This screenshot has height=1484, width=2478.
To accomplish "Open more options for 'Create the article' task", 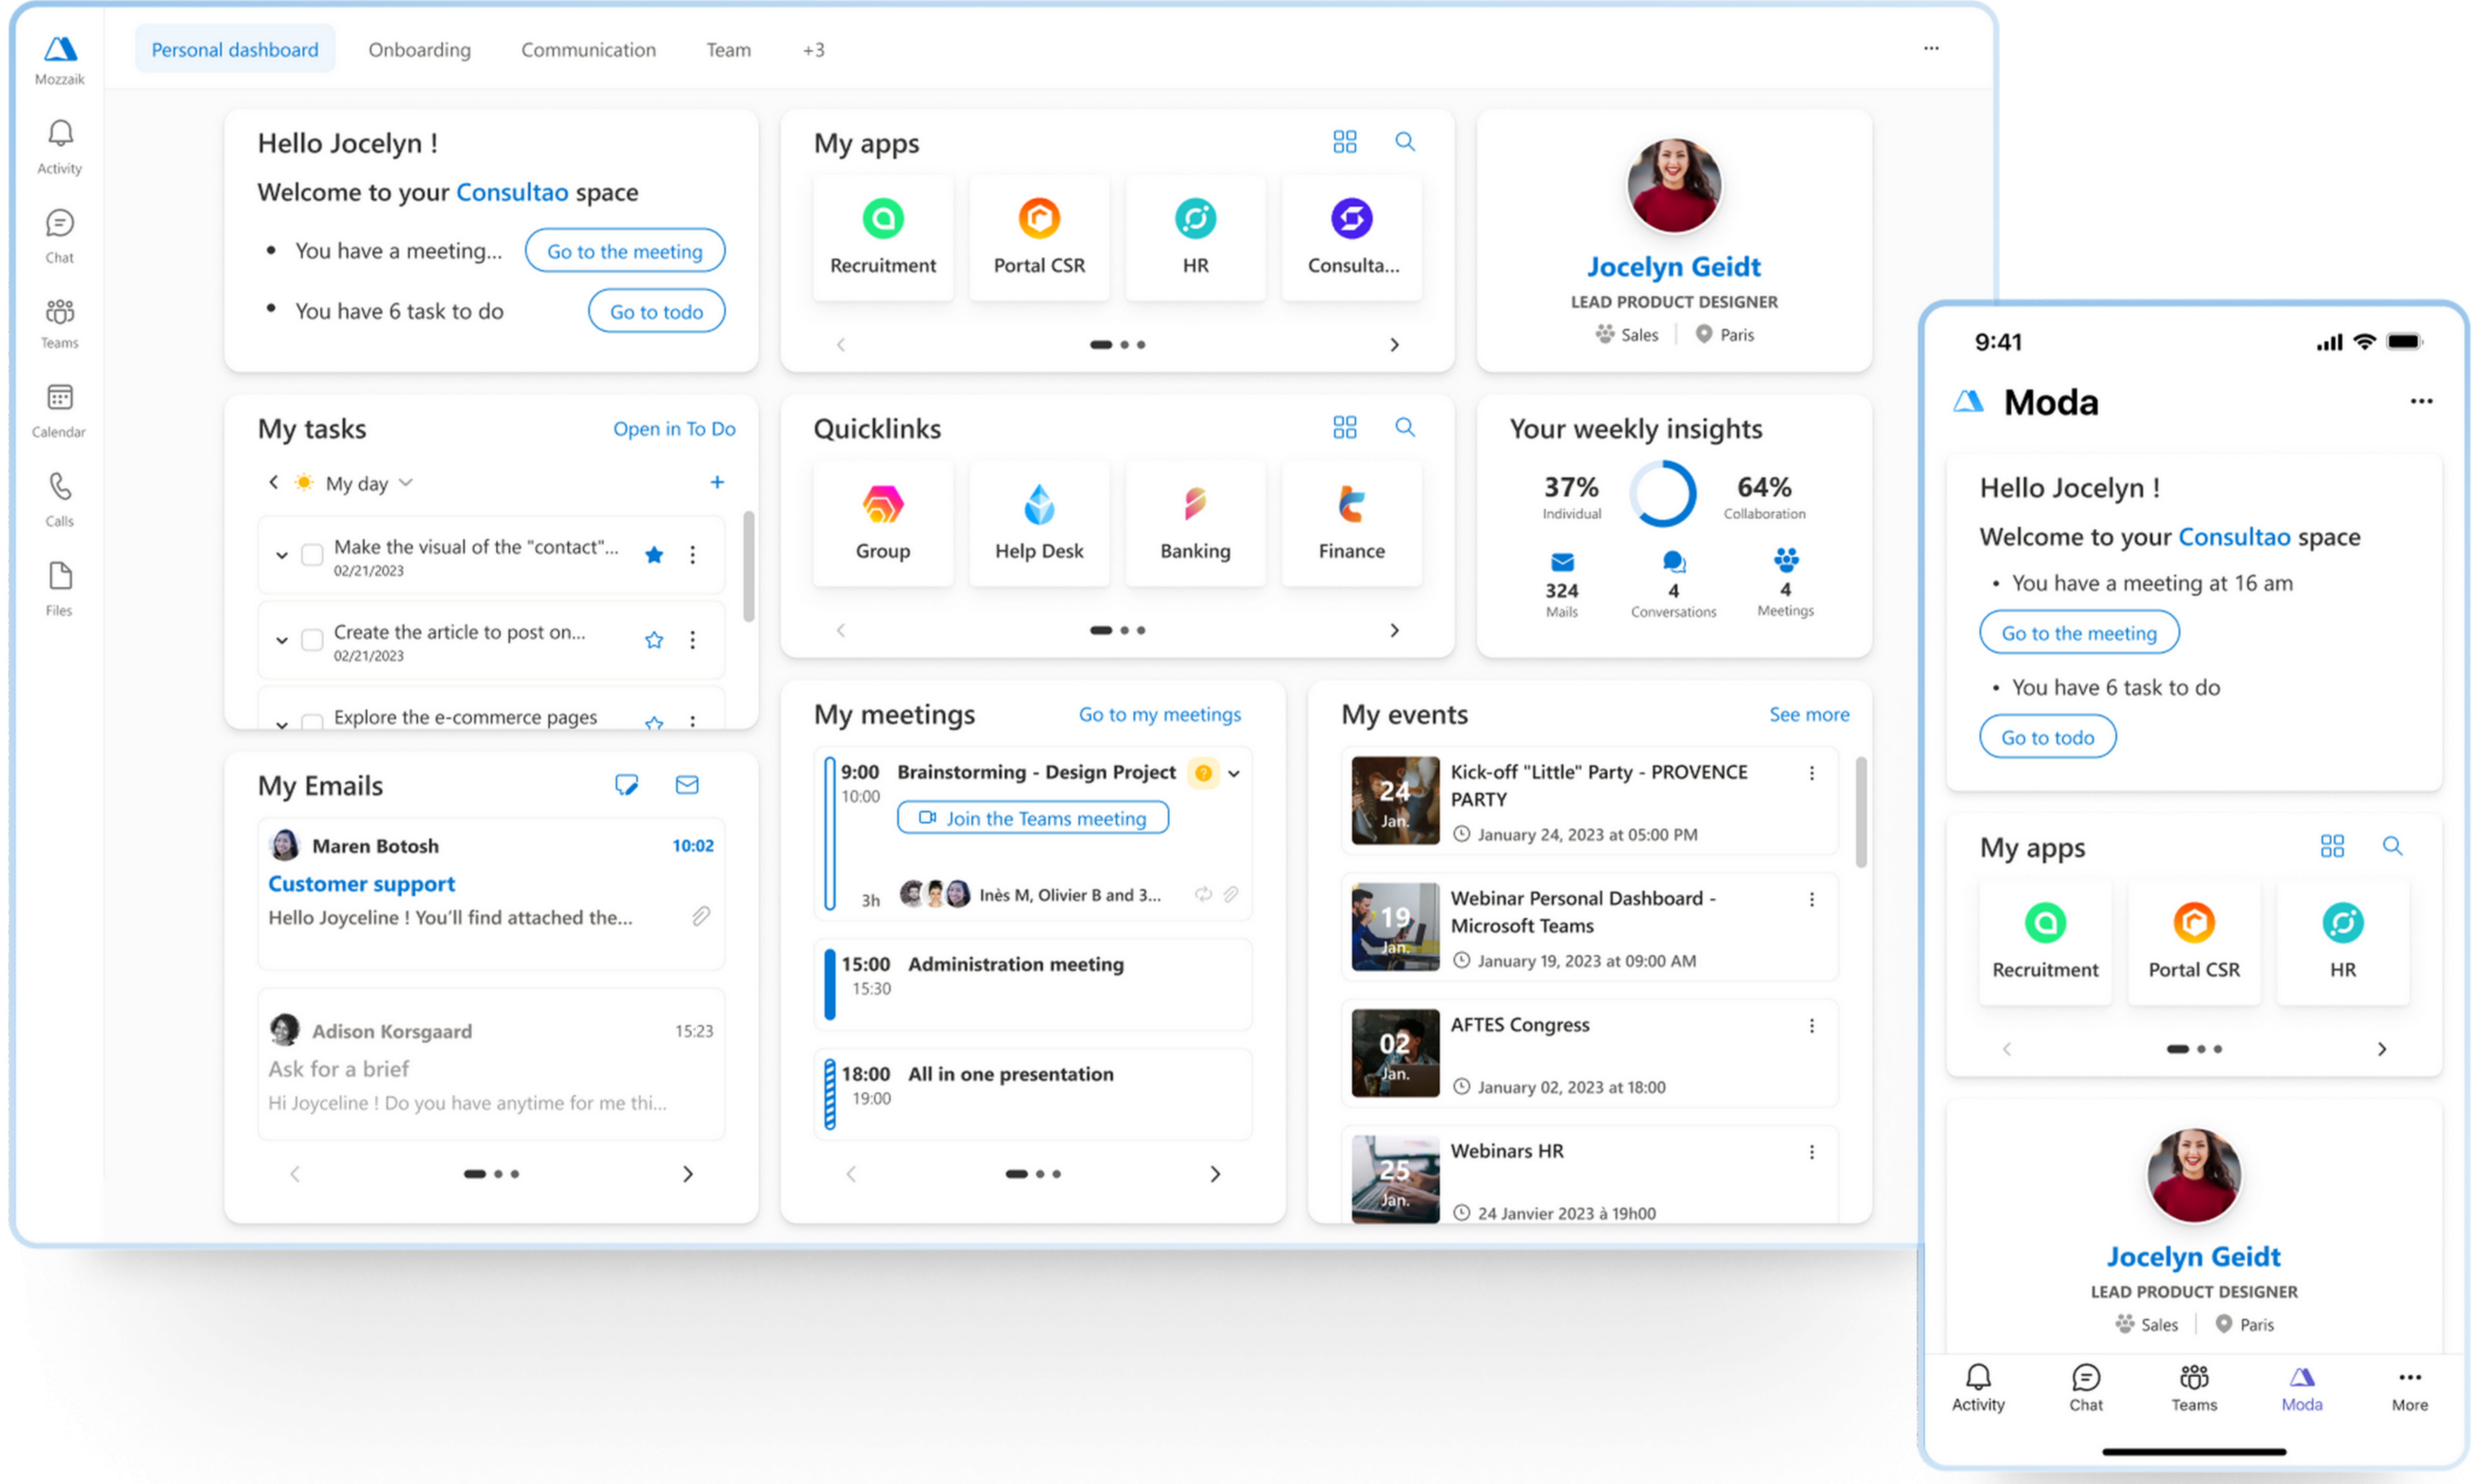I will [x=692, y=640].
